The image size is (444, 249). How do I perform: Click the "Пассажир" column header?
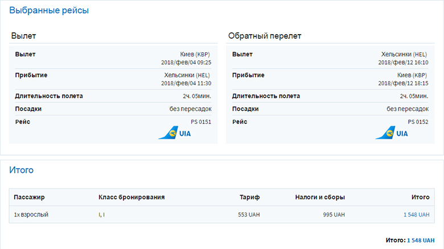29,197
